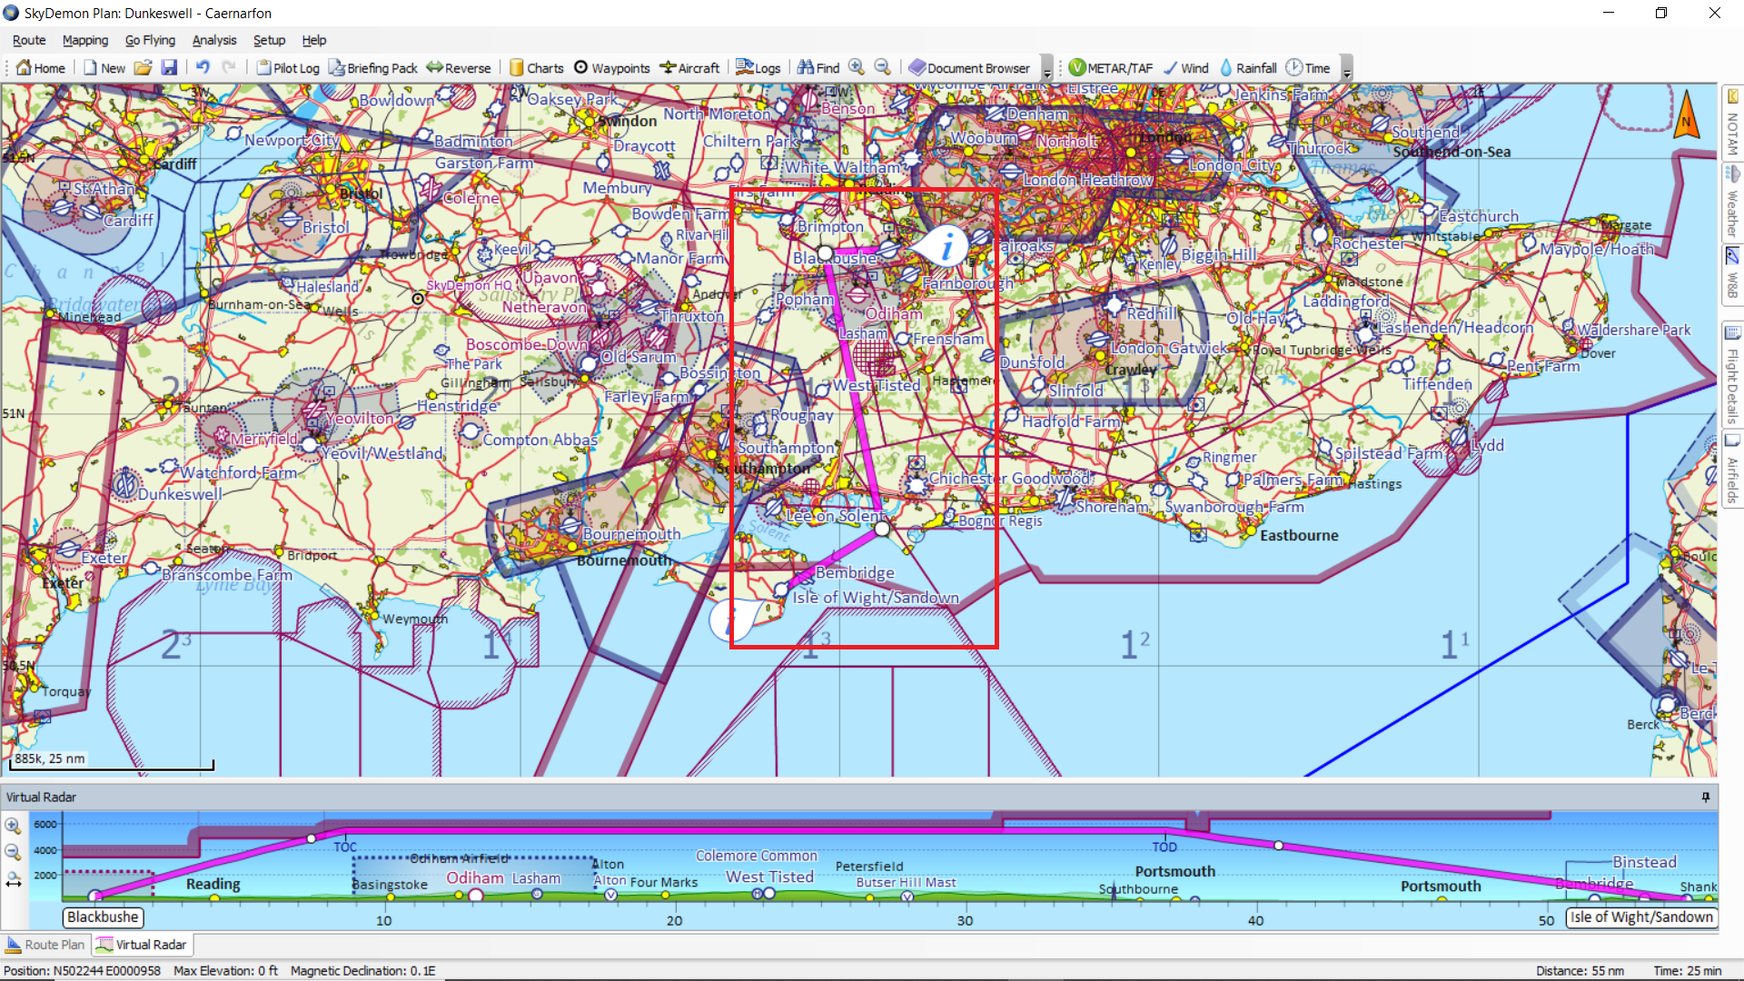Click the Isle of Wight/Sandown arrival label
The image size is (1744, 981).
click(1641, 917)
